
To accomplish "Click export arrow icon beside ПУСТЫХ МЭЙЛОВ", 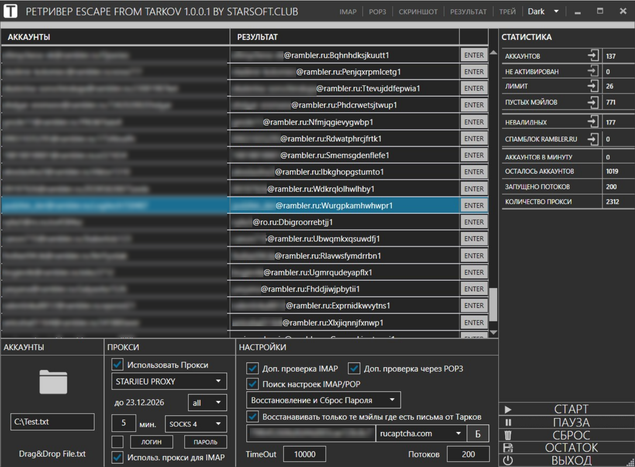I will (593, 102).
